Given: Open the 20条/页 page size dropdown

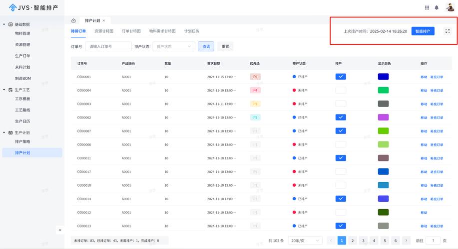Looking at the screenshot, I should (x=305, y=241).
